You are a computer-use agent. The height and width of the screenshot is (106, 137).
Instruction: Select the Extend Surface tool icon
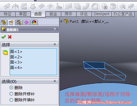coord(123,6)
